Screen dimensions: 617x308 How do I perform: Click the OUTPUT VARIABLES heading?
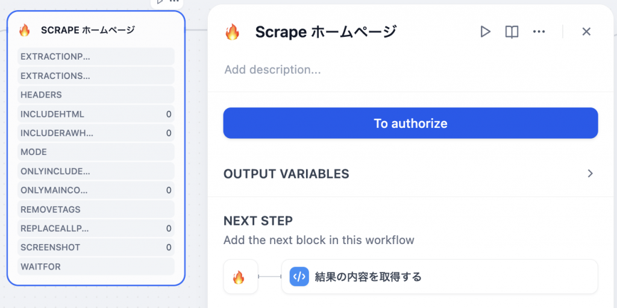286,174
